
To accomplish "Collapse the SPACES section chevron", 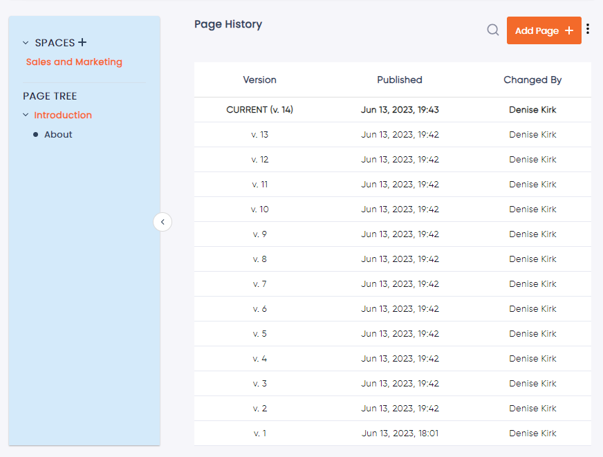I will coord(25,42).
